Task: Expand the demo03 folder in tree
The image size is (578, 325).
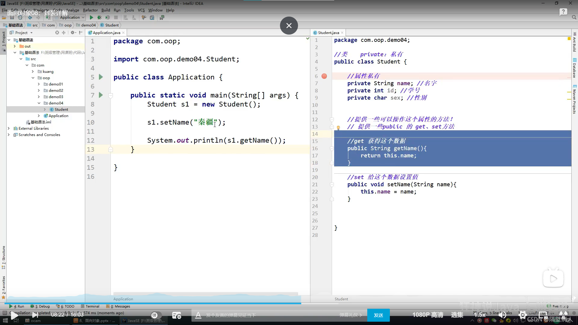Action: 39,97
